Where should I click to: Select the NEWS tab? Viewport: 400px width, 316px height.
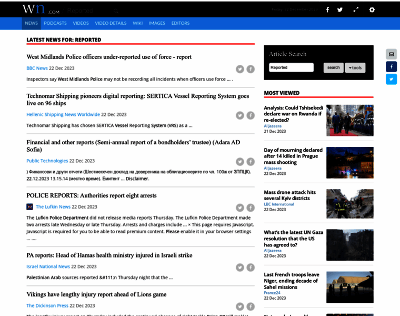pyautogui.click(x=31, y=23)
